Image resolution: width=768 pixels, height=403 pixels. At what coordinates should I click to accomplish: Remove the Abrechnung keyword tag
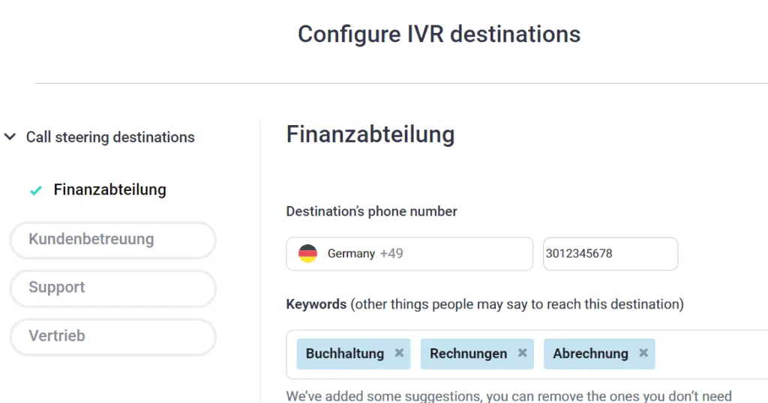(x=643, y=353)
